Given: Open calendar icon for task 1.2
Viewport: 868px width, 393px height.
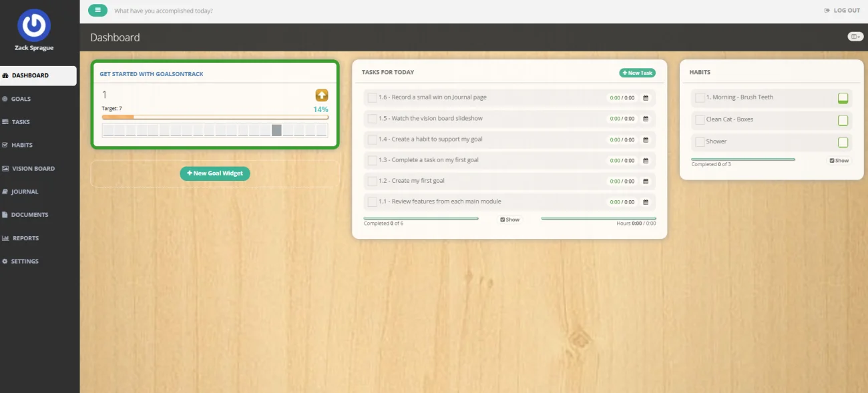Looking at the screenshot, I should pos(646,181).
